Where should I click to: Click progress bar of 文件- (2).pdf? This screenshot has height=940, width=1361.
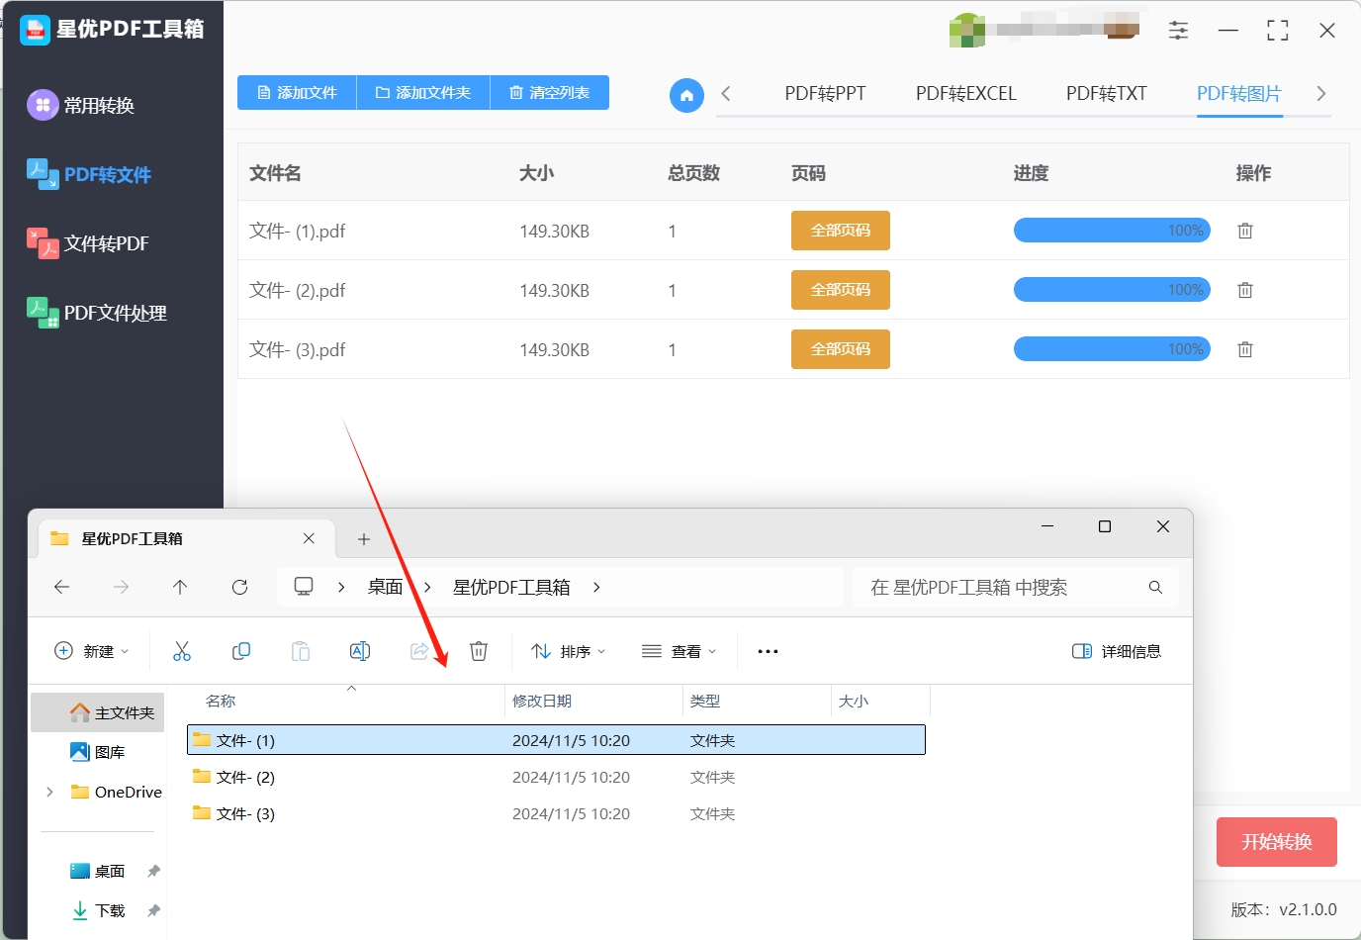[1112, 290]
